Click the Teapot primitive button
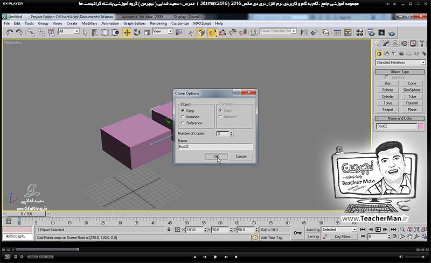The height and width of the screenshot is (263, 431). 387,110
